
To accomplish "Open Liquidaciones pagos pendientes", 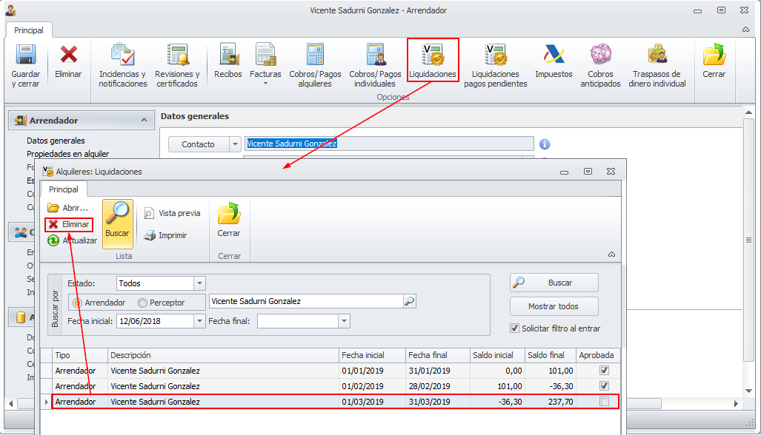I will (x=495, y=56).
